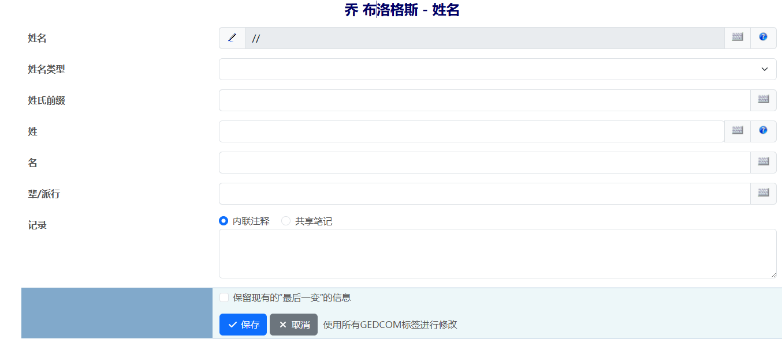This screenshot has height=343, width=782.
Task: Open on-screen keyboard for 名 field
Action: coord(764,163)
